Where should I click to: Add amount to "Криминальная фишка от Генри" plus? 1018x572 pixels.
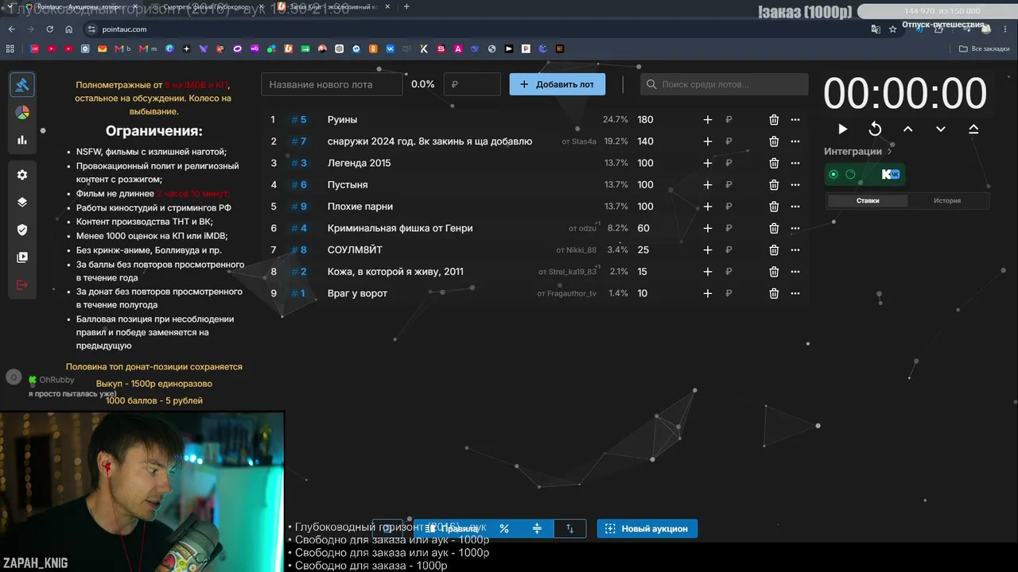[708, 228]
